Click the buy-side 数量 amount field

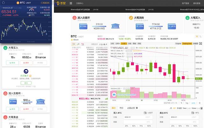tap(138, 122)
